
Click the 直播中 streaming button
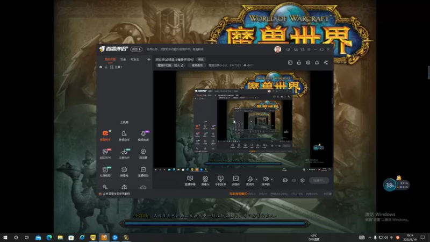(319, 180)
